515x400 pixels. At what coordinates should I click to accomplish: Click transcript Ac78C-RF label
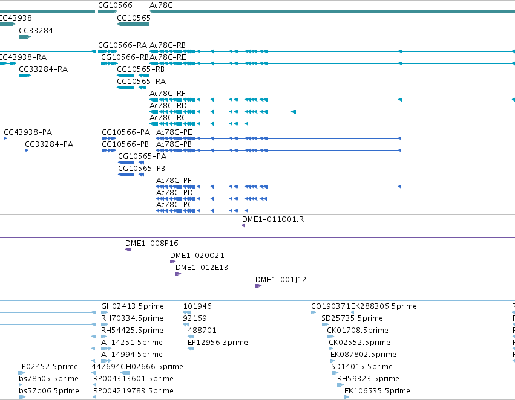tap(167, 94)
